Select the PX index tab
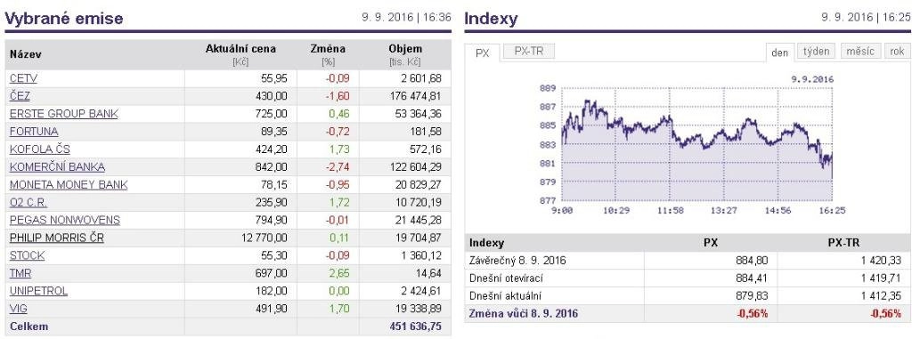 click(483, 52)
